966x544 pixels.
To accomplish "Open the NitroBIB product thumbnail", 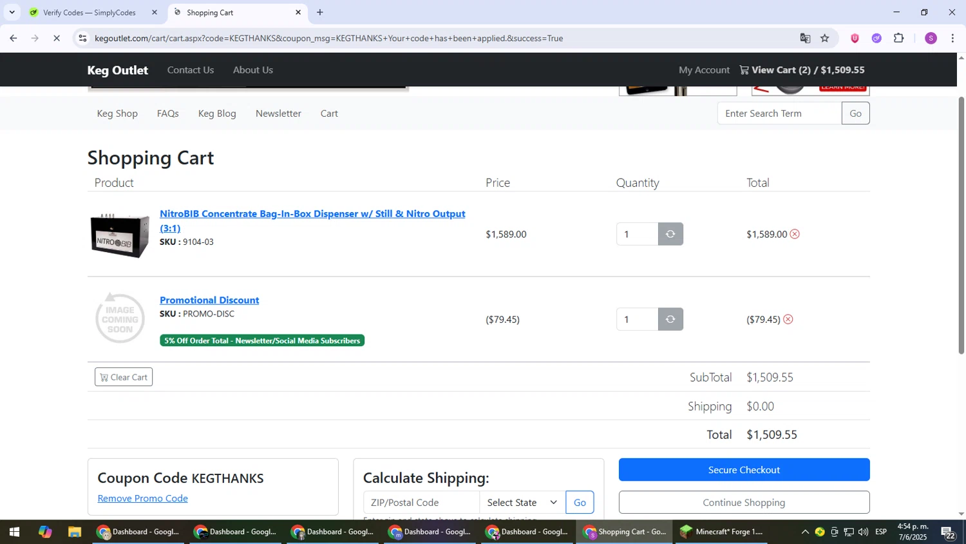I will 120,235.
